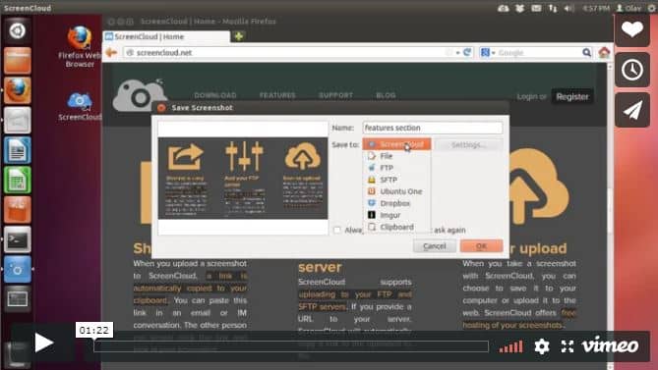Image resolution: width=658 pixels, height=370 pixels.
Task: Click the Settings... button in dialog
Action: 469,145
